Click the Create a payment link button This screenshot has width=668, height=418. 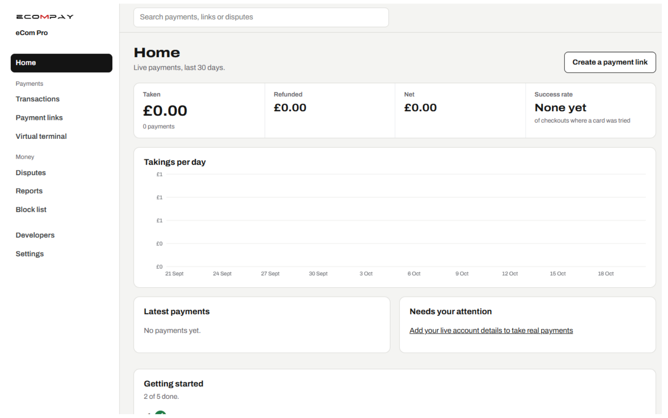coord(610,62)
